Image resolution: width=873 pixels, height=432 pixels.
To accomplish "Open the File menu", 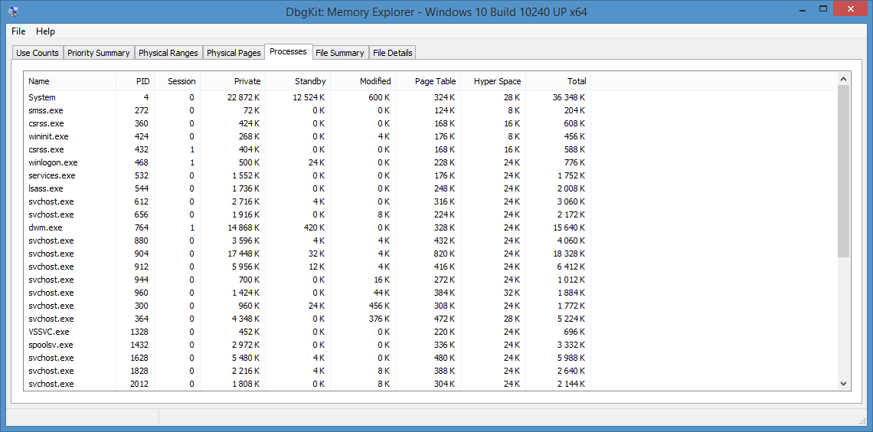I will pyautogui.click(x=18, y=31).
